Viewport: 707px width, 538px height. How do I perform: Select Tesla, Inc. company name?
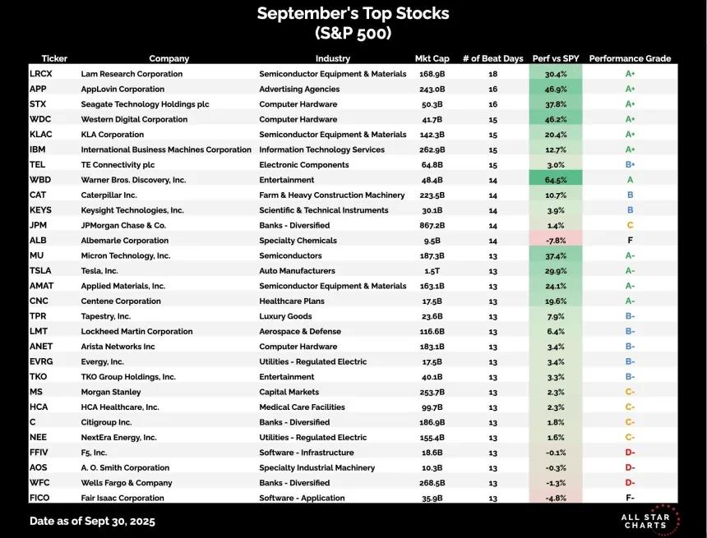pos(99,271)
